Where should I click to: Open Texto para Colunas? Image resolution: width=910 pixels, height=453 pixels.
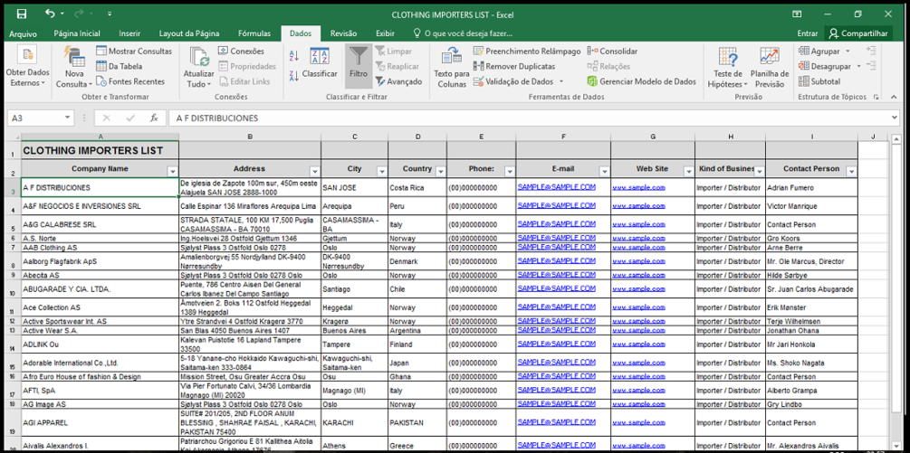[x=452, y=68]
